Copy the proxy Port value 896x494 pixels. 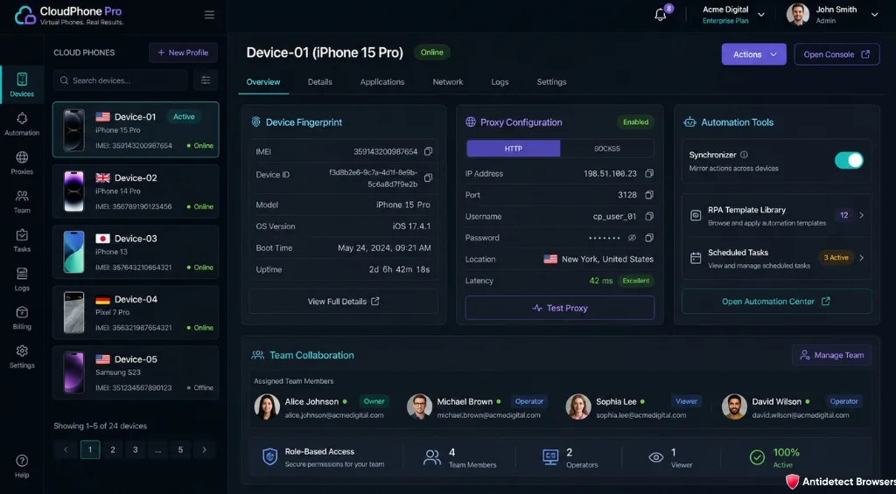(x=649, y=195)
